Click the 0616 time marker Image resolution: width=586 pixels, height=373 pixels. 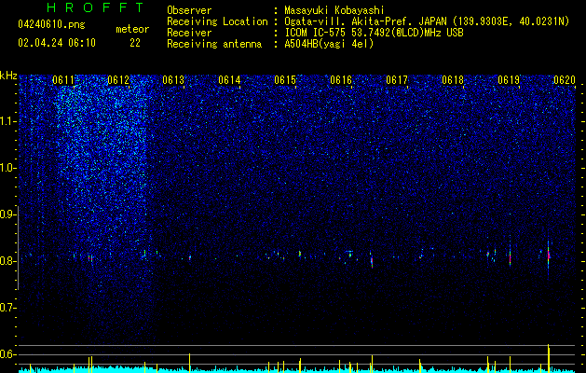(x=341, y=80)
